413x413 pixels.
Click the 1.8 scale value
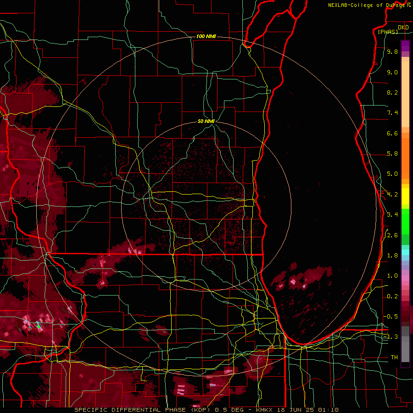pos(392,256)
